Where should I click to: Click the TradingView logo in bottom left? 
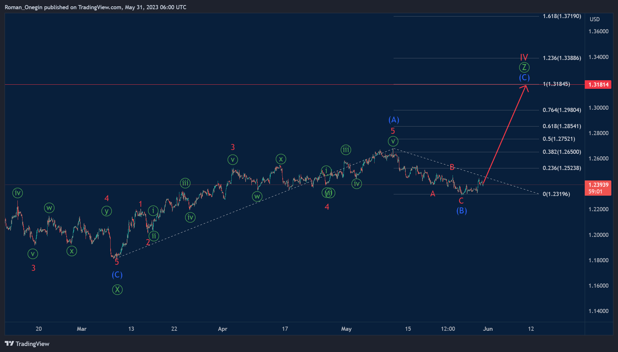click(x=26, y=344)
